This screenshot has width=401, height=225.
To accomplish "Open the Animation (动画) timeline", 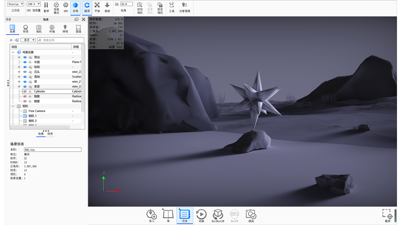I will [201, 216].
